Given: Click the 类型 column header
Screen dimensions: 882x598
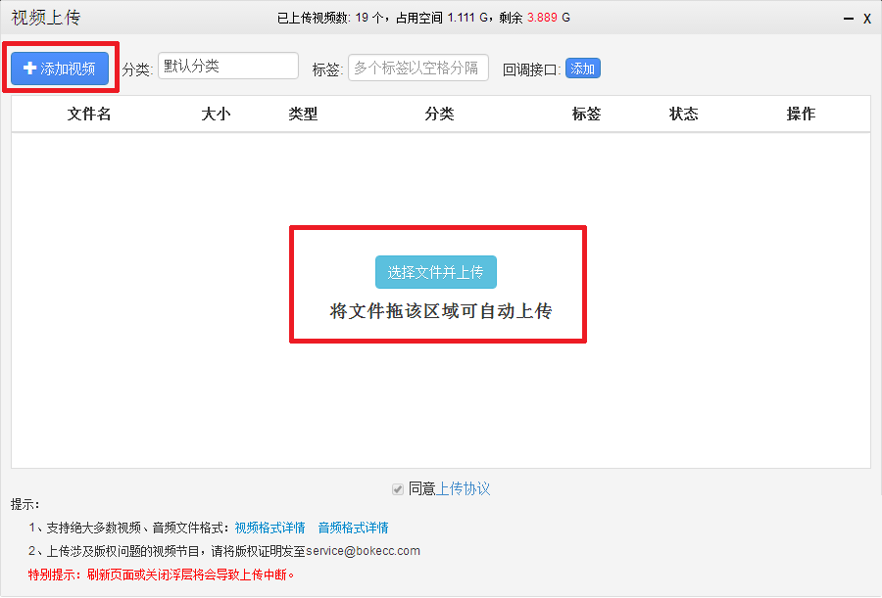Looking at the screenshot, I should tap(303, 115).
